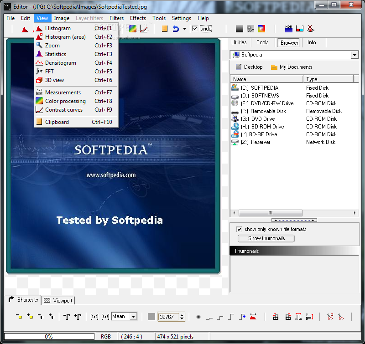Image resolution: width=365 pixels, height=344 pixels.
Task: Click the red histogram with arrow icon
Action: click(253, 317)
